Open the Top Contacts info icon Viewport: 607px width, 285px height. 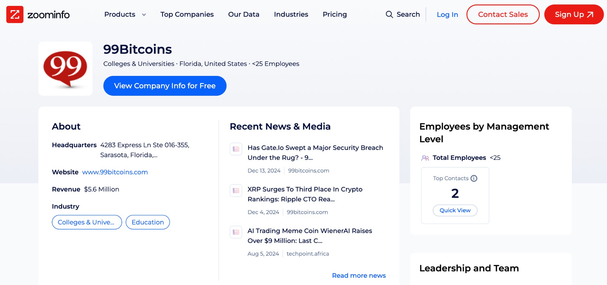coord(474,178)
